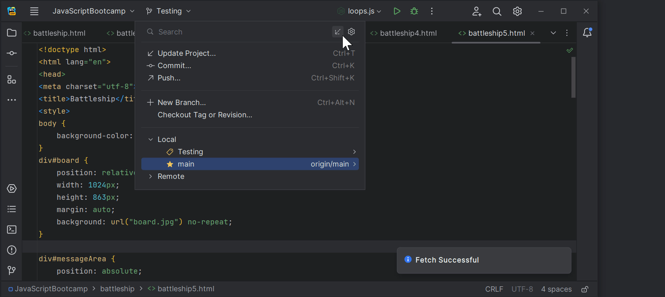Select Update Project menu entry
The height and width of the screenshot is (297, 665).
(x=186, y=53)
